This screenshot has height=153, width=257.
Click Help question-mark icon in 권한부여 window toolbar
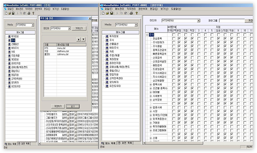pyautogui.click(x=137, y=13)
